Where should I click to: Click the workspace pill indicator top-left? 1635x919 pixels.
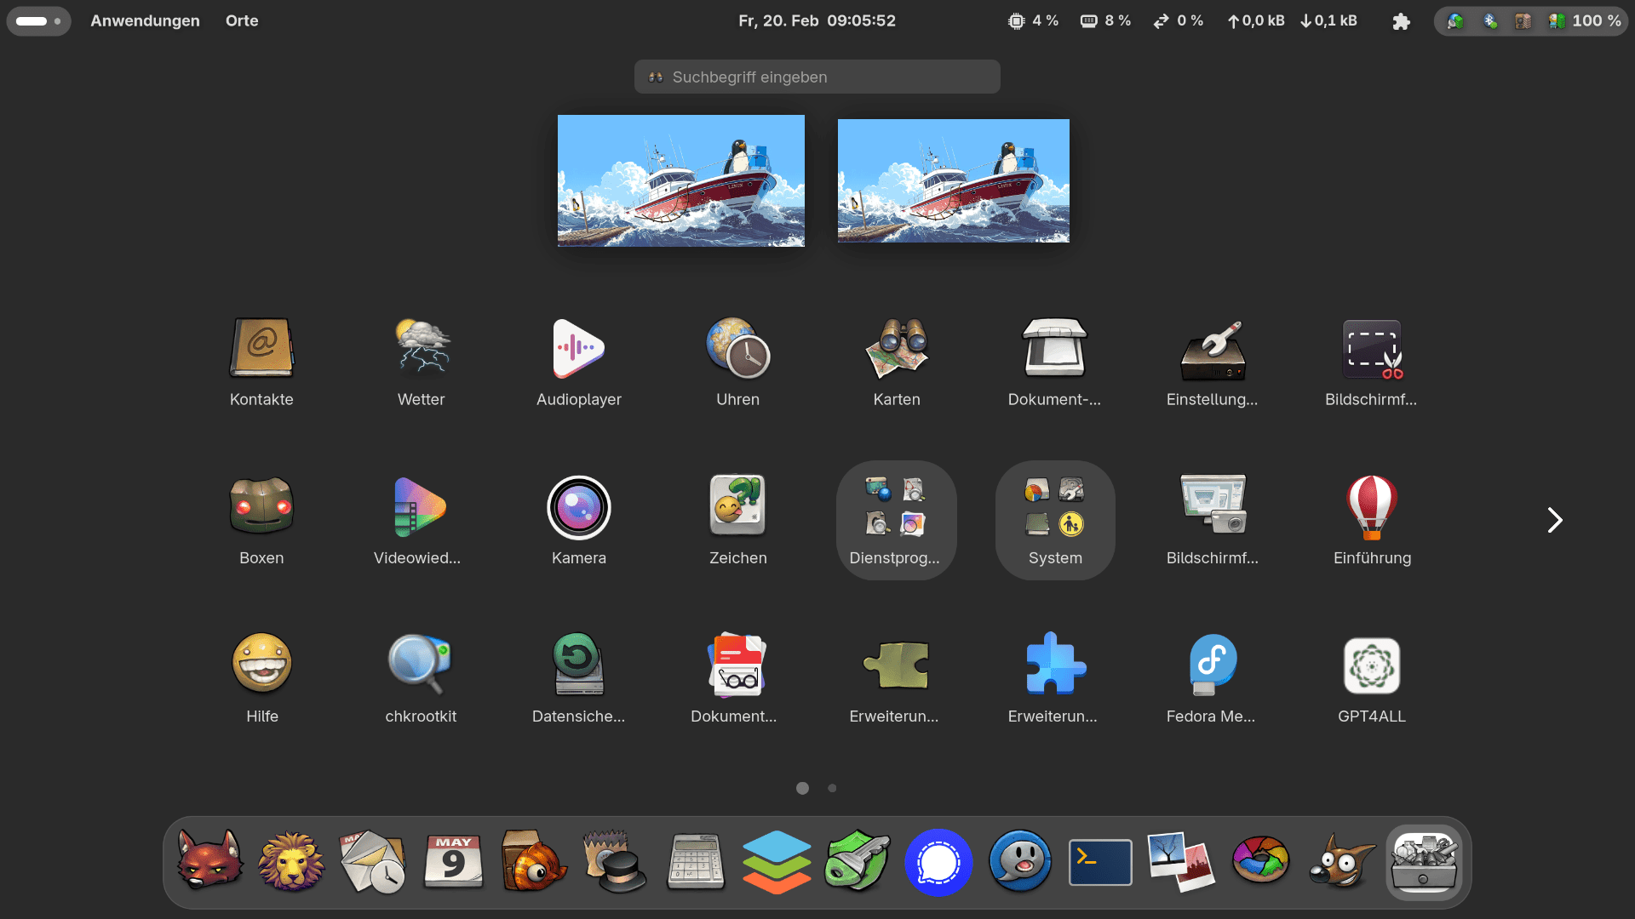pos(38,21)
